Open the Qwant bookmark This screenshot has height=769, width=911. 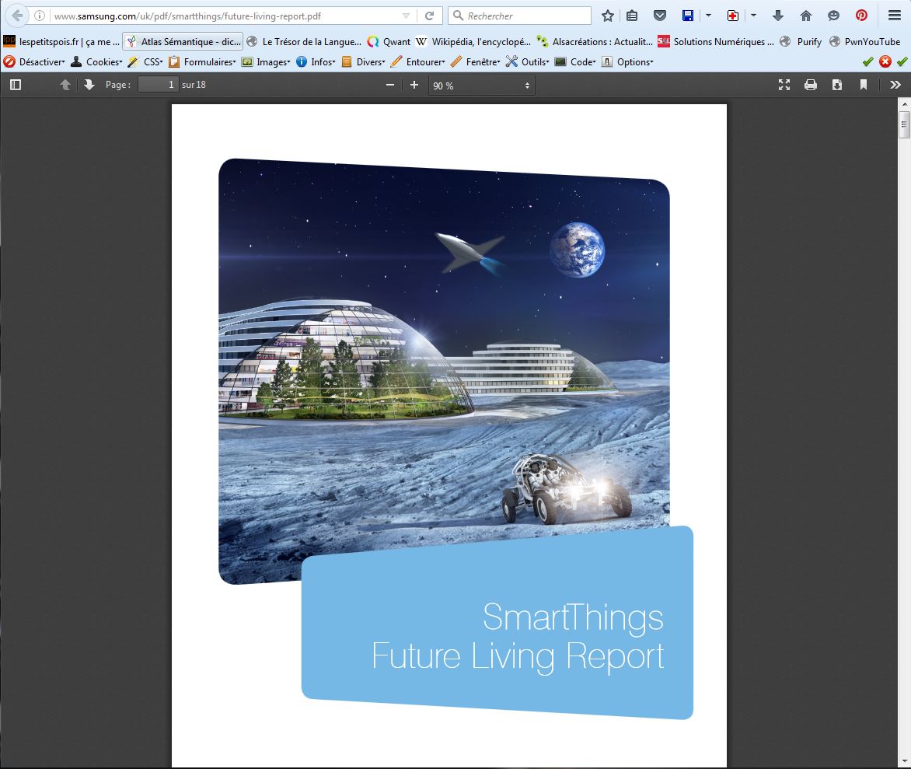pyautogui.click(x=389, y=42)
